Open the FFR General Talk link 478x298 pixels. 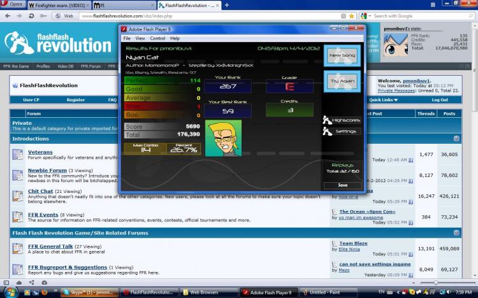50,246
